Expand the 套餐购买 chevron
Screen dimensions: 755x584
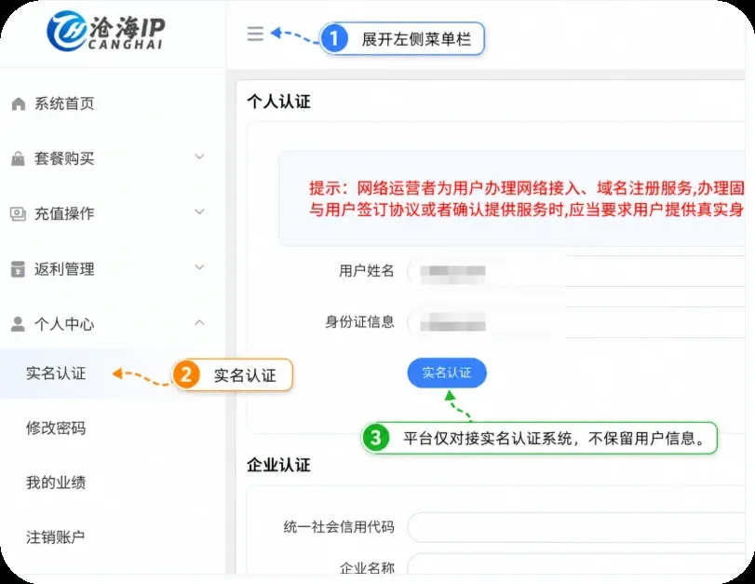click(199, 156)
